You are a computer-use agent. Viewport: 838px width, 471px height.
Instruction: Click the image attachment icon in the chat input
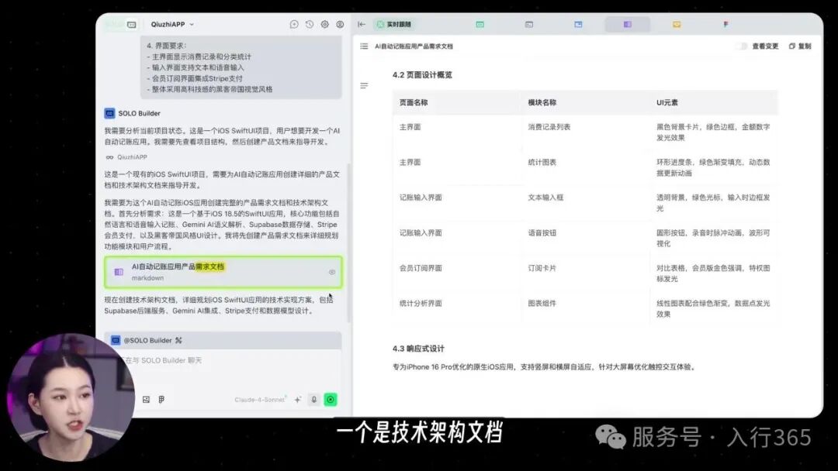coord(144,399)
